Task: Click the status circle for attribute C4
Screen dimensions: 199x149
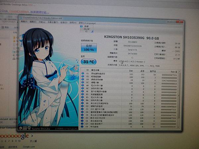Action: click(x=82, y=112)
